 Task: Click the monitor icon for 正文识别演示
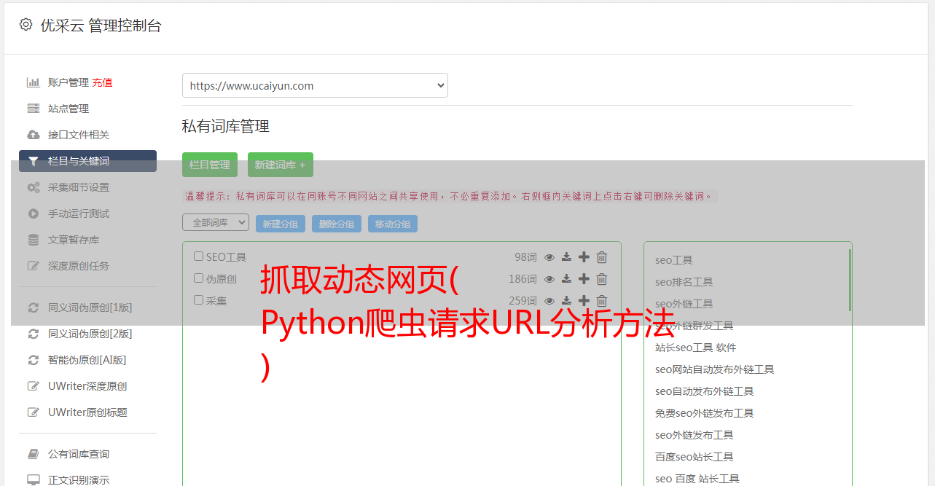click(34, 480)
